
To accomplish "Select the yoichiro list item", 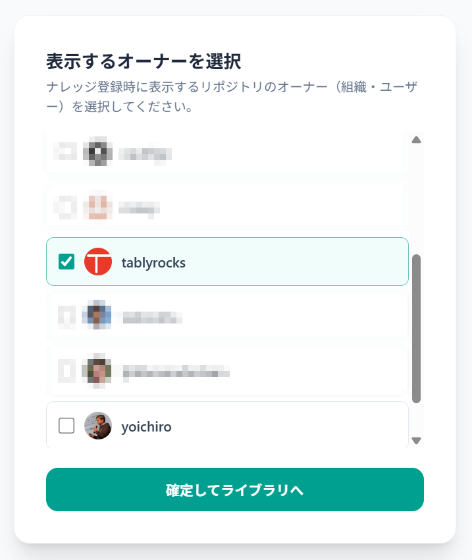I will (x=227, y=426).
